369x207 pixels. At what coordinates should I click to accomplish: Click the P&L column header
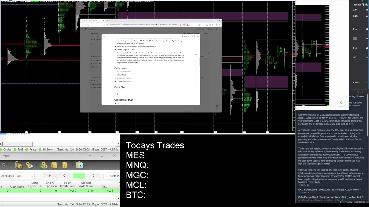tap(104, 187)
